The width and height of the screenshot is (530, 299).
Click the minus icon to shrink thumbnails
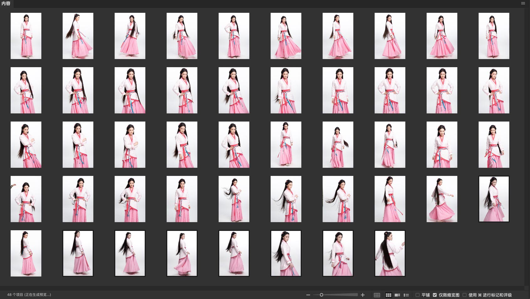pos(308,295)
